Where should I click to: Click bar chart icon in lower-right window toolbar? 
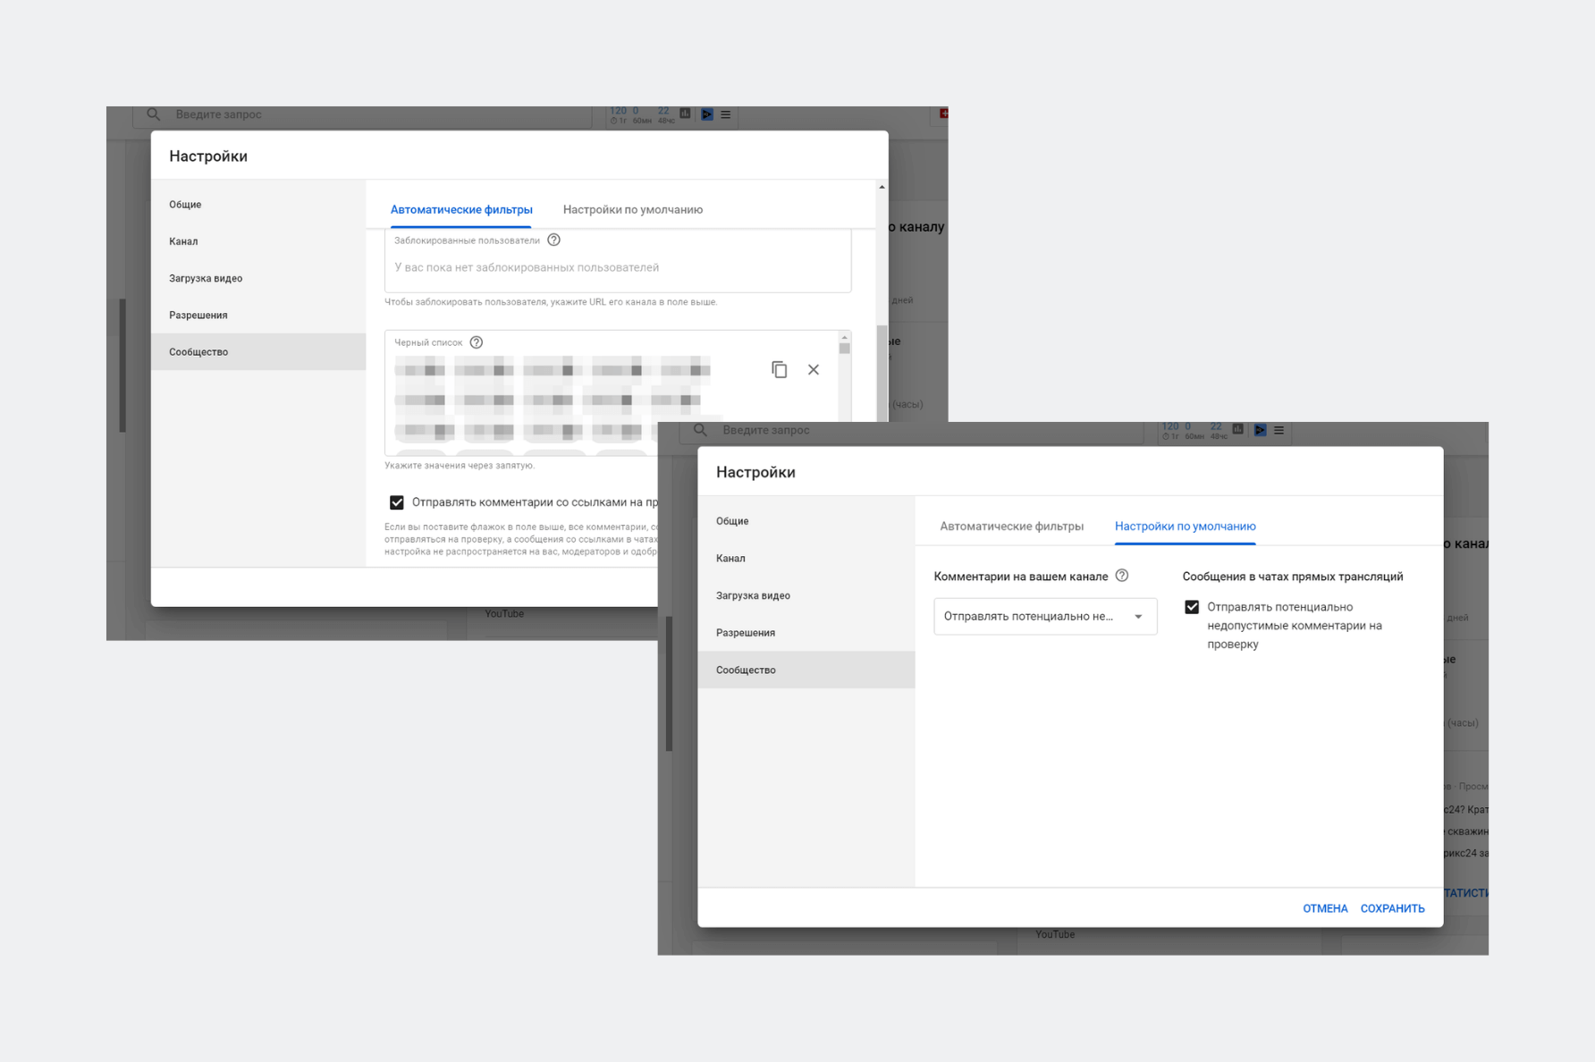pyautogui.click(x=1238, y=429)
